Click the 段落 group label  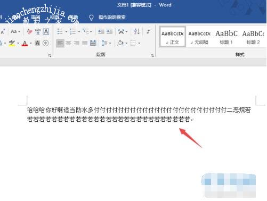pos(101,55)
